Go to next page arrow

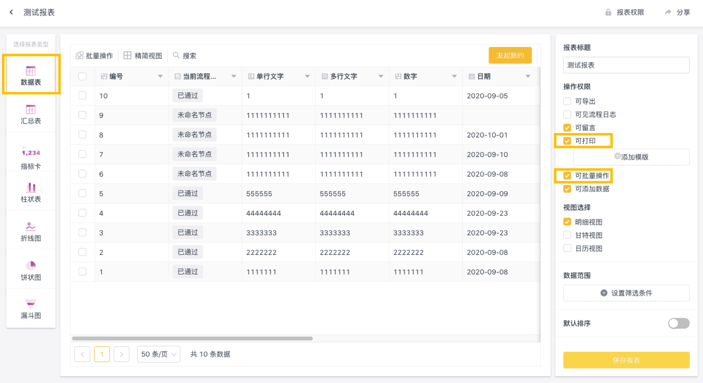(122, 354)
